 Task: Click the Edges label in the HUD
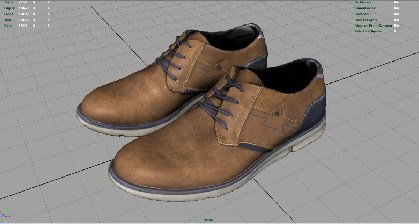[x=9, y=8]
